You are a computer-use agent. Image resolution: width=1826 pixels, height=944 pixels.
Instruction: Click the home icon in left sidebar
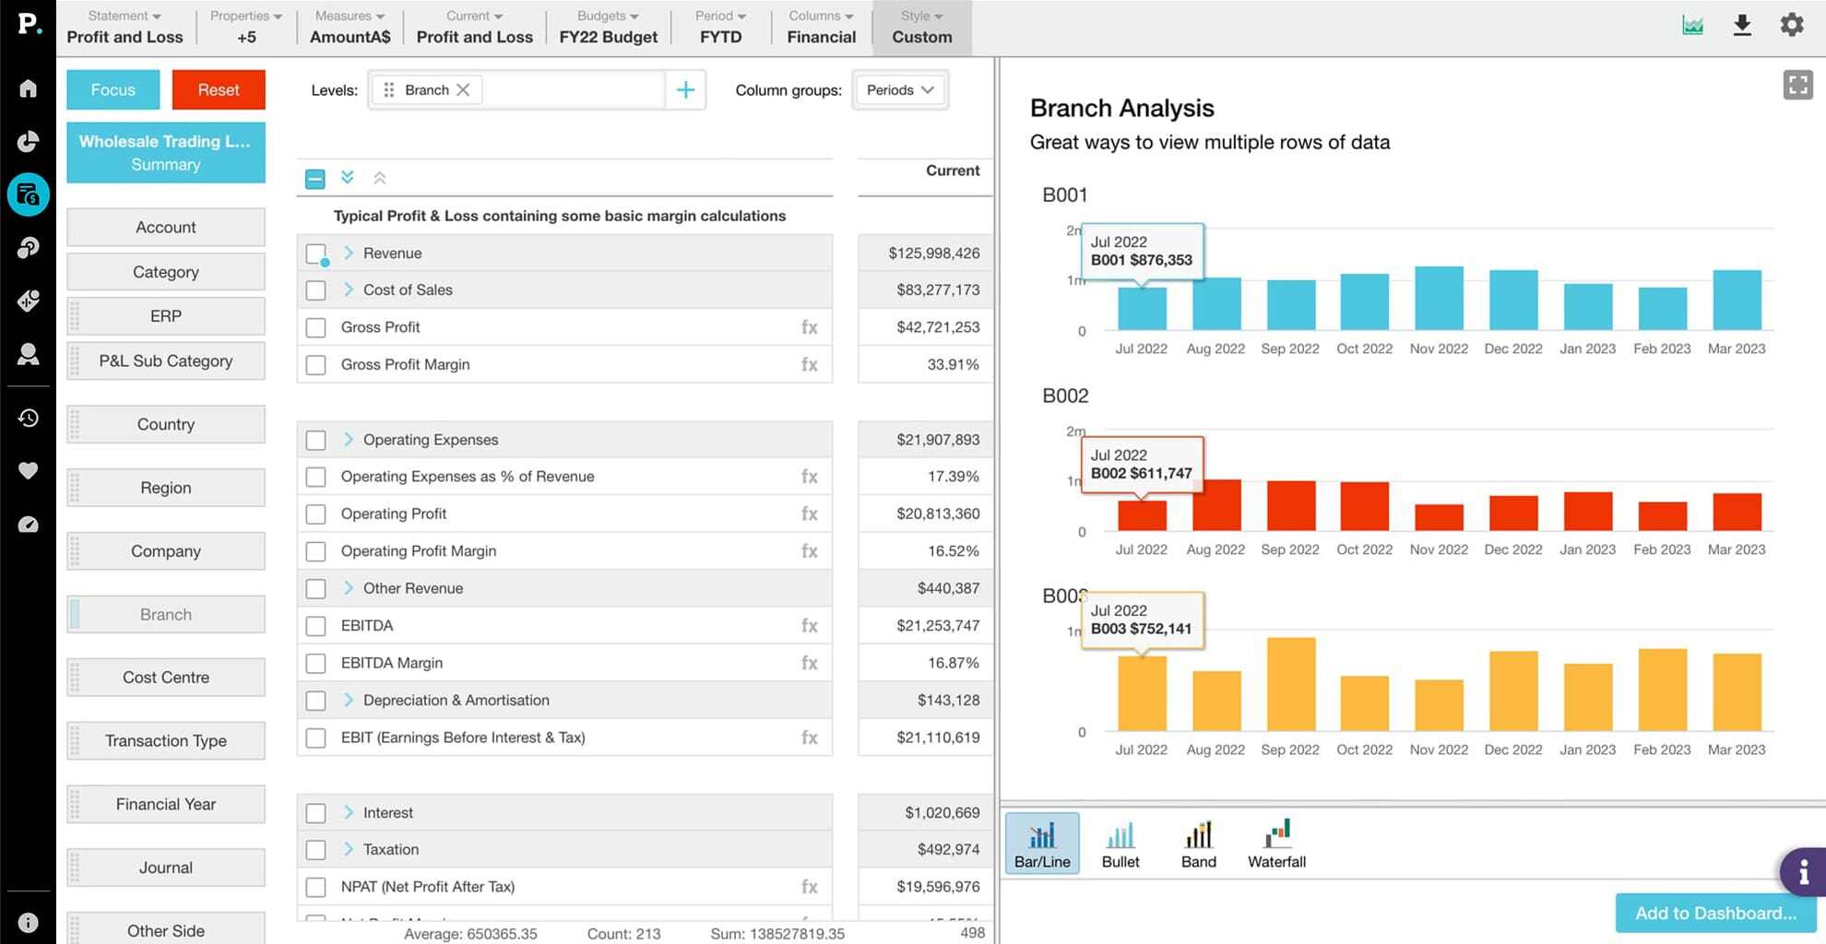tap(29, 88)
